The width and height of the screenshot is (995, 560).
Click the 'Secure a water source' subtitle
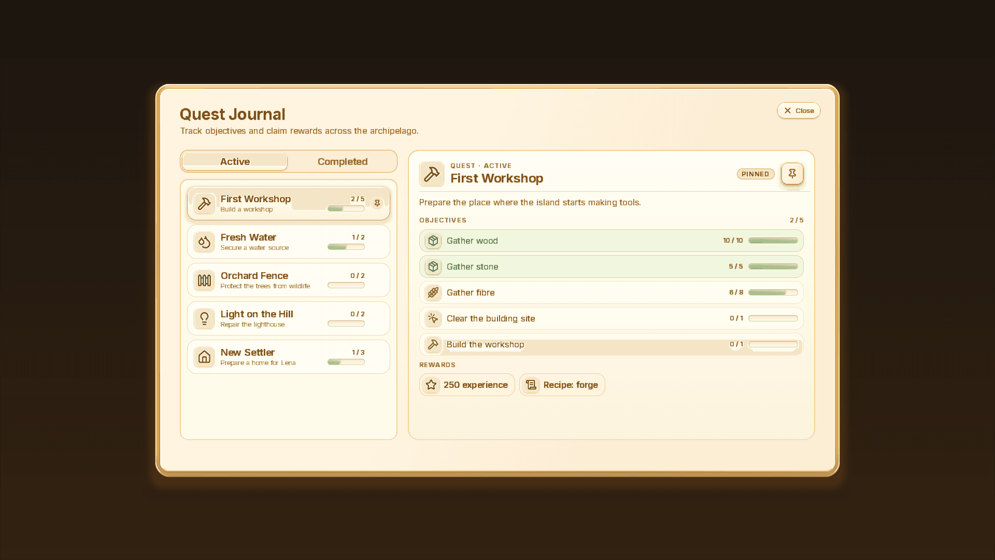[254, 248]
